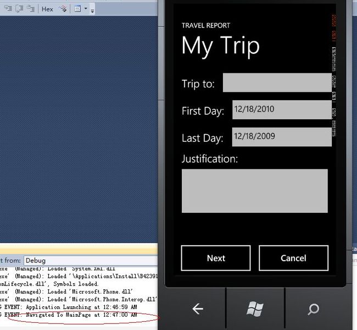The width and height of the screenshot is (357, 330).
Task: Click the 'Microsoft.Phone.Interop.dll' output line
Action: point(79,299)
